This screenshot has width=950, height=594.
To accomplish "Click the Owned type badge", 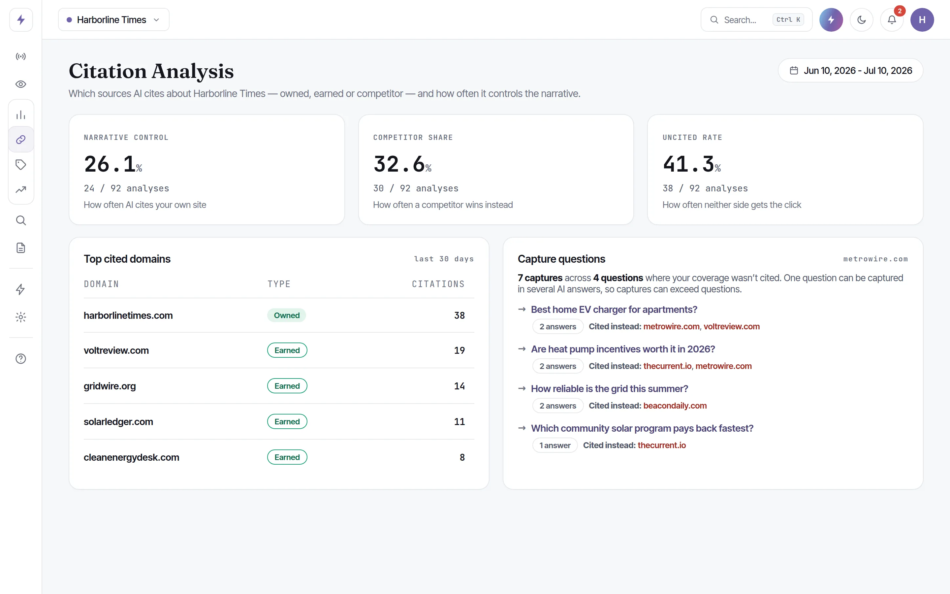I will (x=287, y=315).
